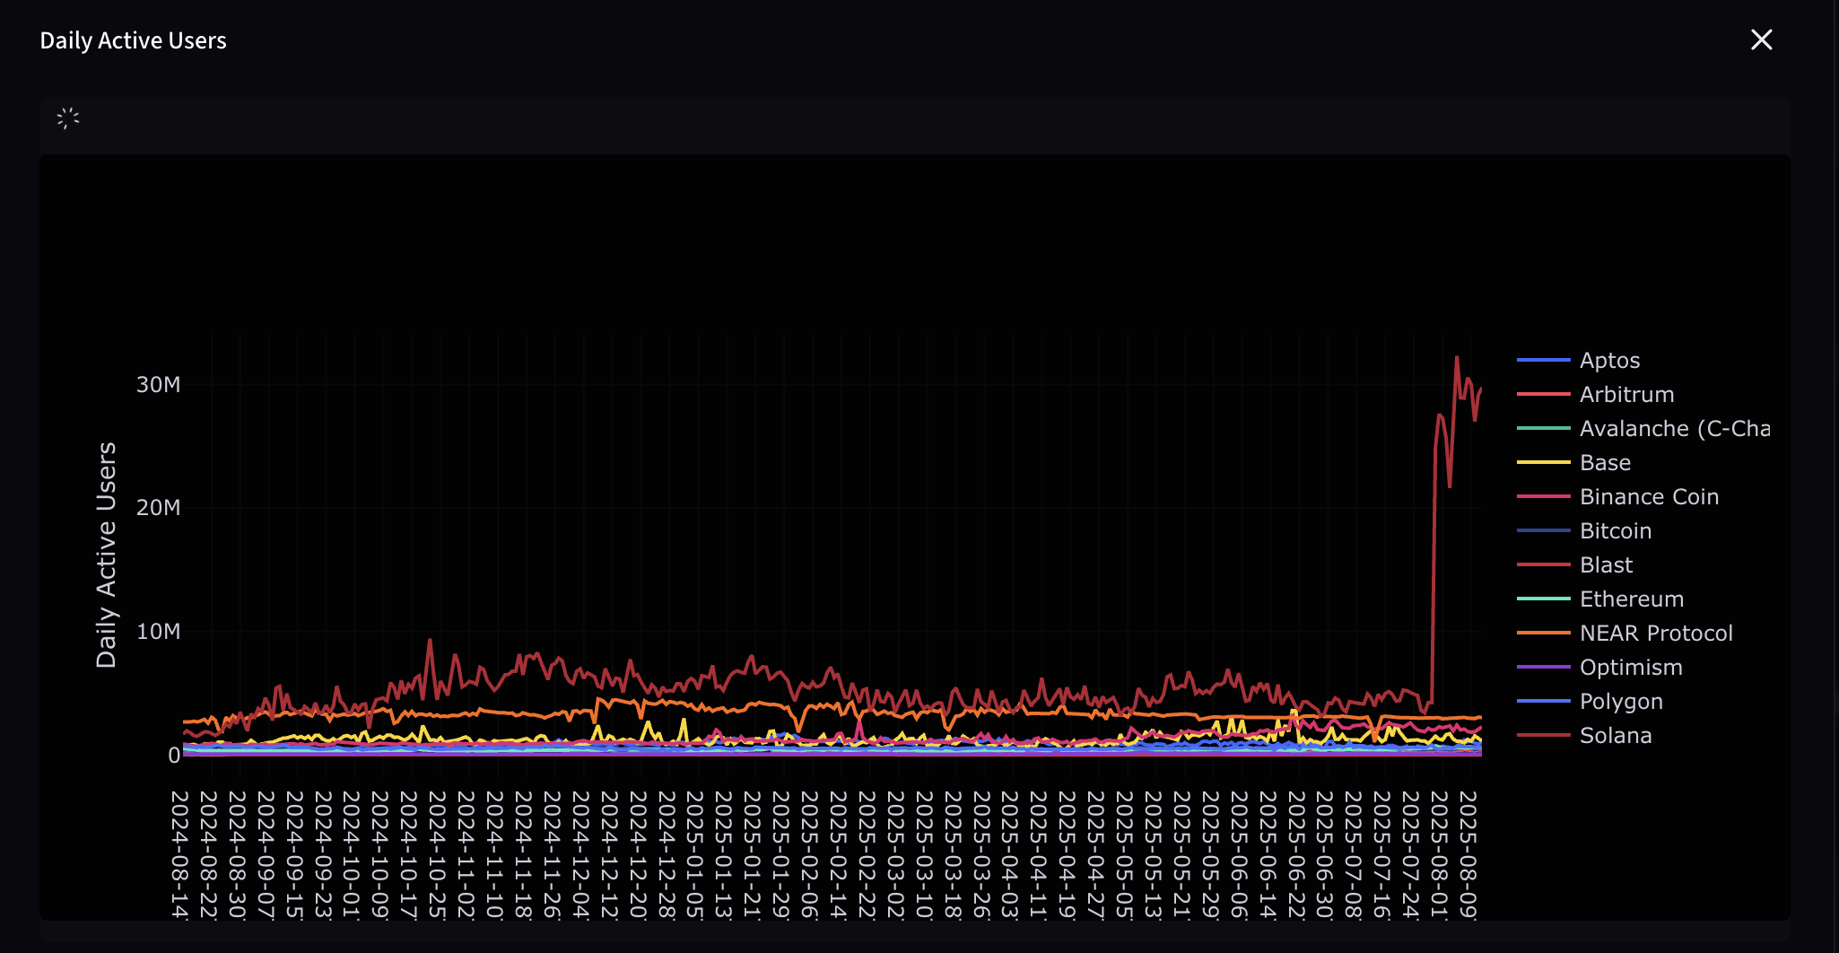Toggle the Solana series in the legend
Viewport: 1839px width, 953px height.
point(1615,735)
